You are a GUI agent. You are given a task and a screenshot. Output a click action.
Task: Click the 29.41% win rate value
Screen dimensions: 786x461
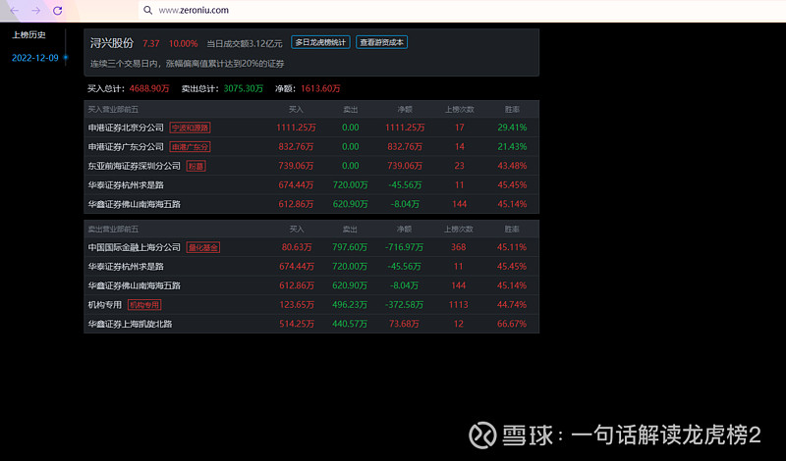512,128
